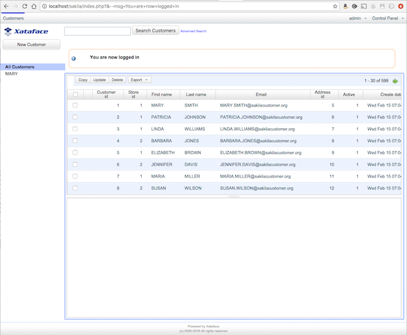Expand the admin user menu
This screenshot has width=407, height=335.
[357, 18]
